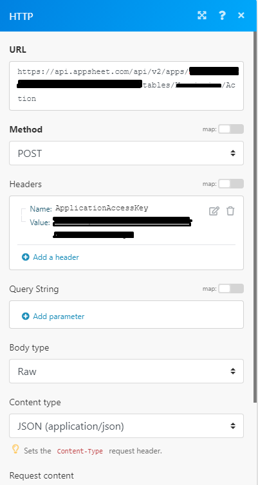258x485 pixels.
Task: Click the HTTP title bar label
Action: 21,16
